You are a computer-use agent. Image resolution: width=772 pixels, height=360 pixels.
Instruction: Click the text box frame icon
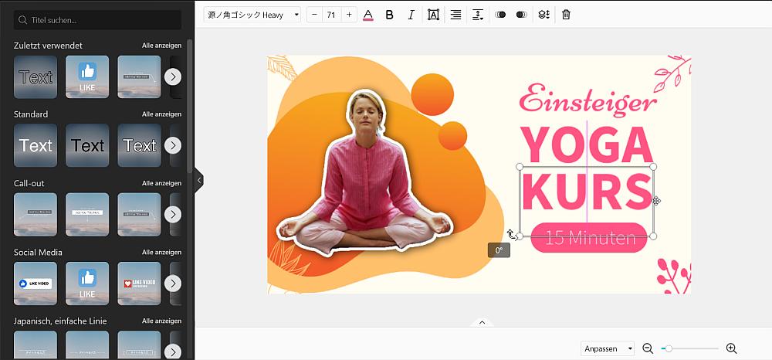pyautogui.click(x=433, y=15)
